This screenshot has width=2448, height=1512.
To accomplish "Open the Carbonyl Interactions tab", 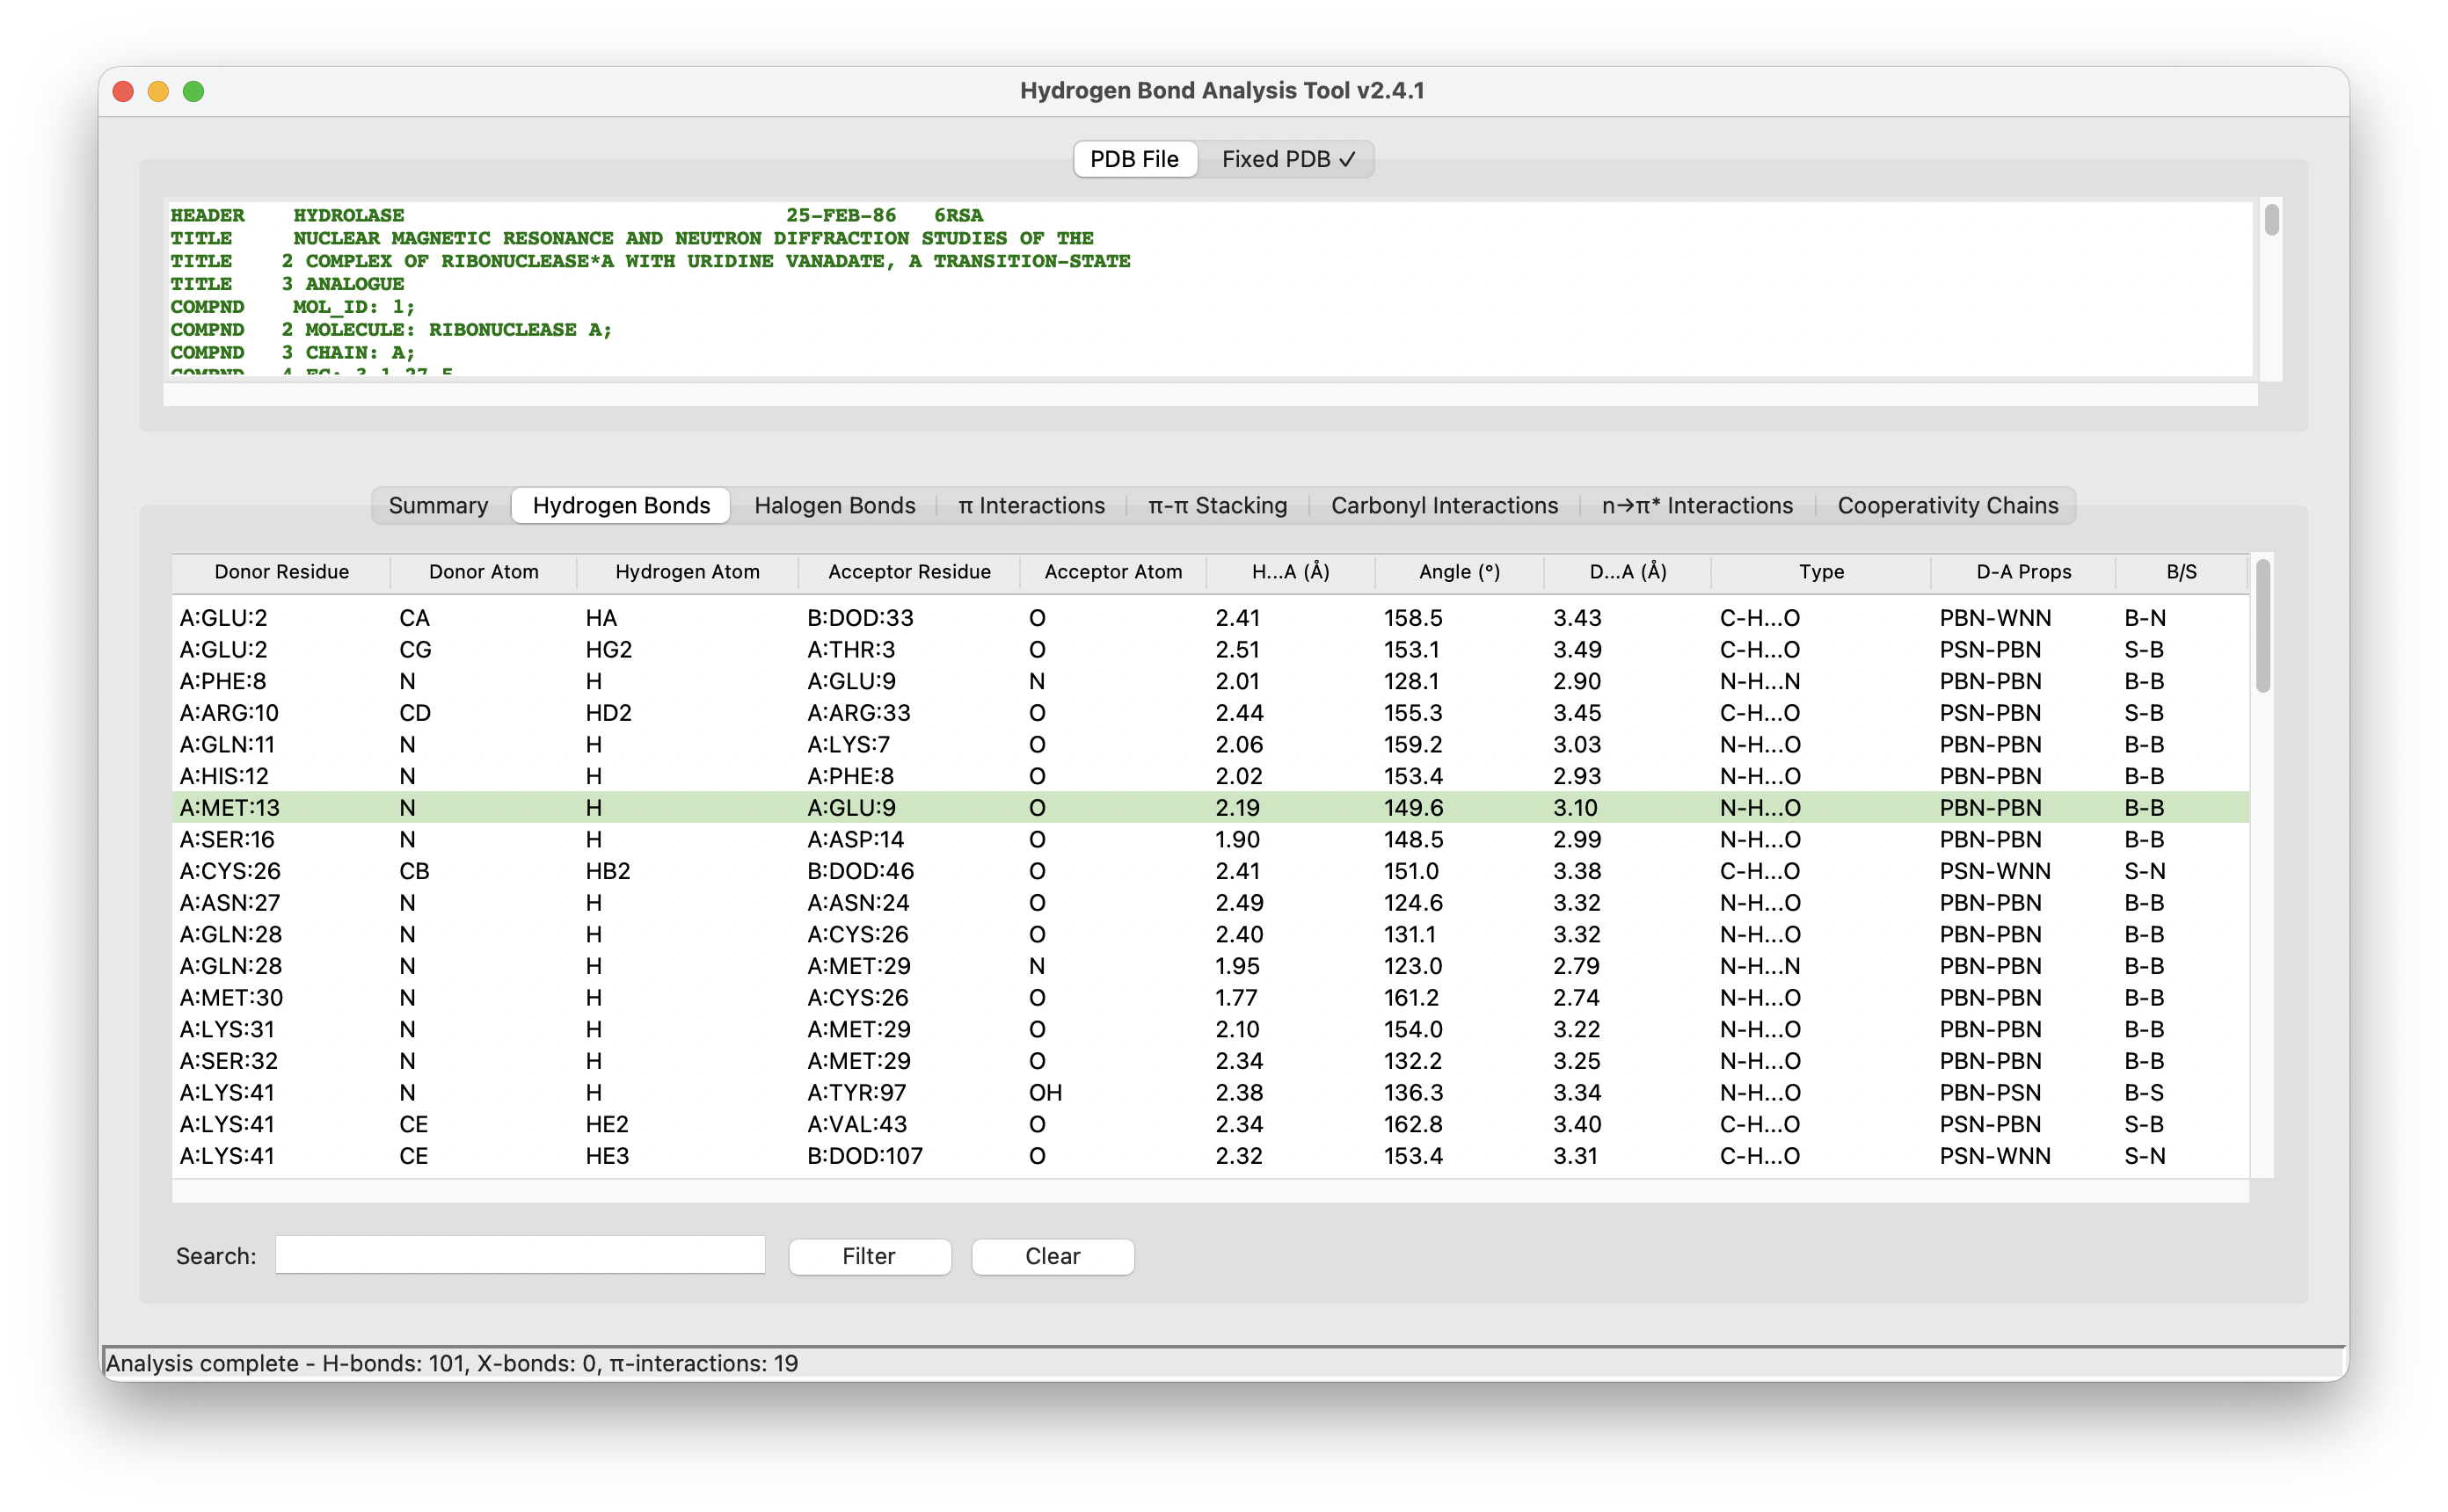I will tap(1444, 505).
